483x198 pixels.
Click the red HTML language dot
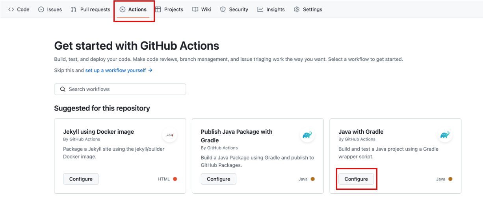pos(175,179)
